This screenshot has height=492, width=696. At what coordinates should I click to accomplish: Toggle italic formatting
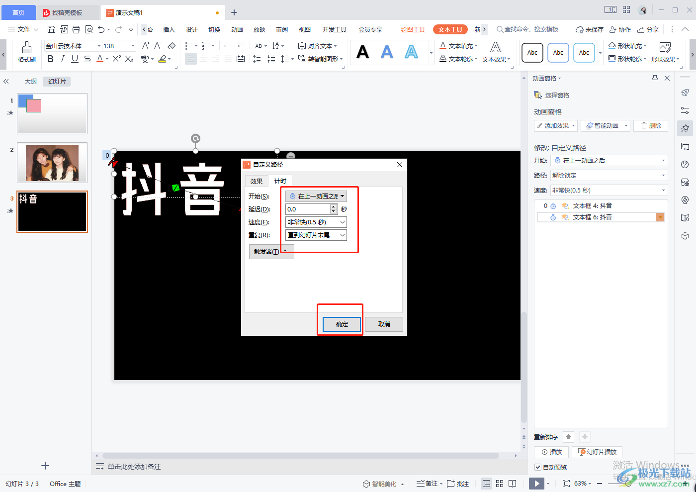[x=62, y=59]
